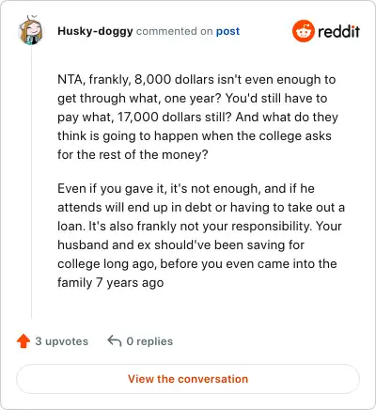Click the "for the rest of the money?" line
Viewport: 376px width, 410px height.
pyautogui.click(x=133, y=155)
